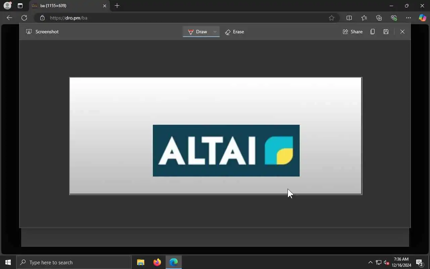The image size is (430, 269).
Task: Open the clock and calendar flyout
Action: (x=401, y=262)
